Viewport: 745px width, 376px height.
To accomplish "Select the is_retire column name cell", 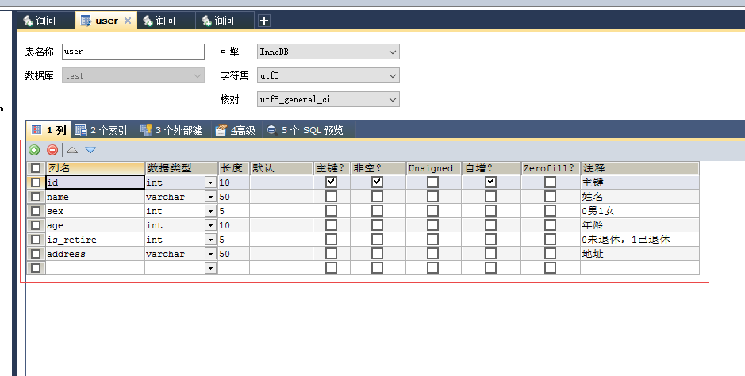I will pyautogui.click(x=95, y=240).
